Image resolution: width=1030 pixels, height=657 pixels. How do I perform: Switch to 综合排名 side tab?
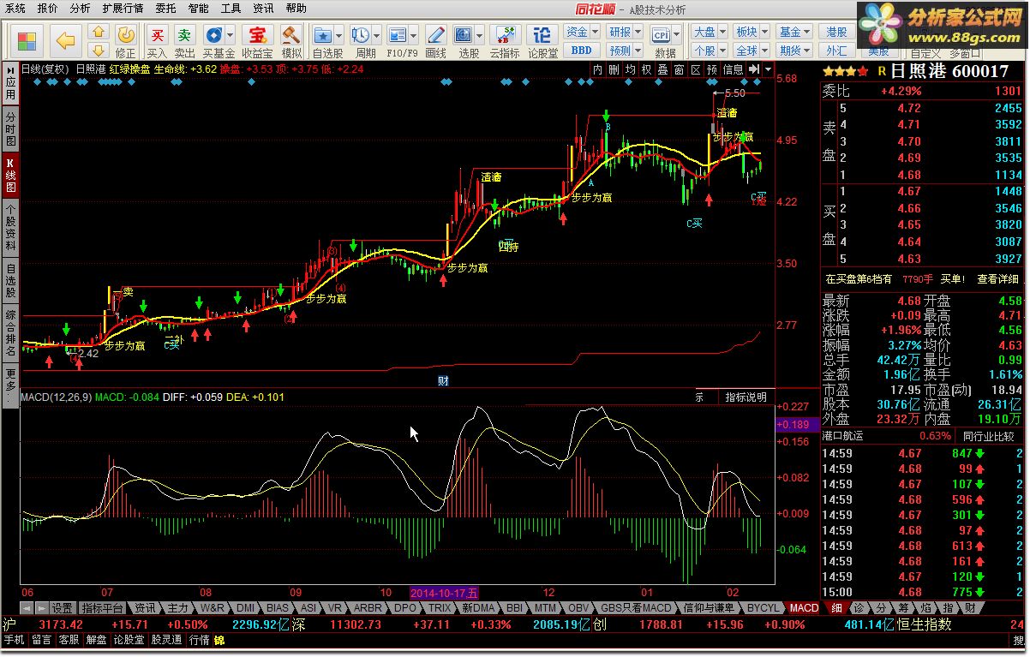point(10,335)
